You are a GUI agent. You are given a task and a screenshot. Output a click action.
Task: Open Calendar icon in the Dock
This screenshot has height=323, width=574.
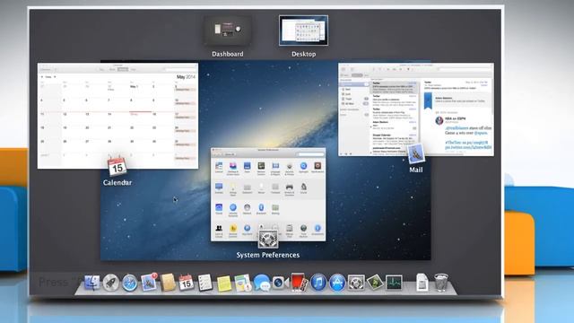click(x=186, y=283)
